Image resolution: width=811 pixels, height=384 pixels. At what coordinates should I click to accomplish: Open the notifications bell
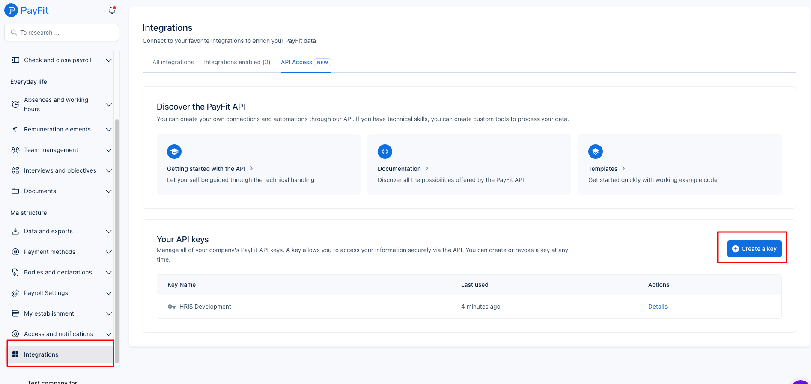click(112, 10)
